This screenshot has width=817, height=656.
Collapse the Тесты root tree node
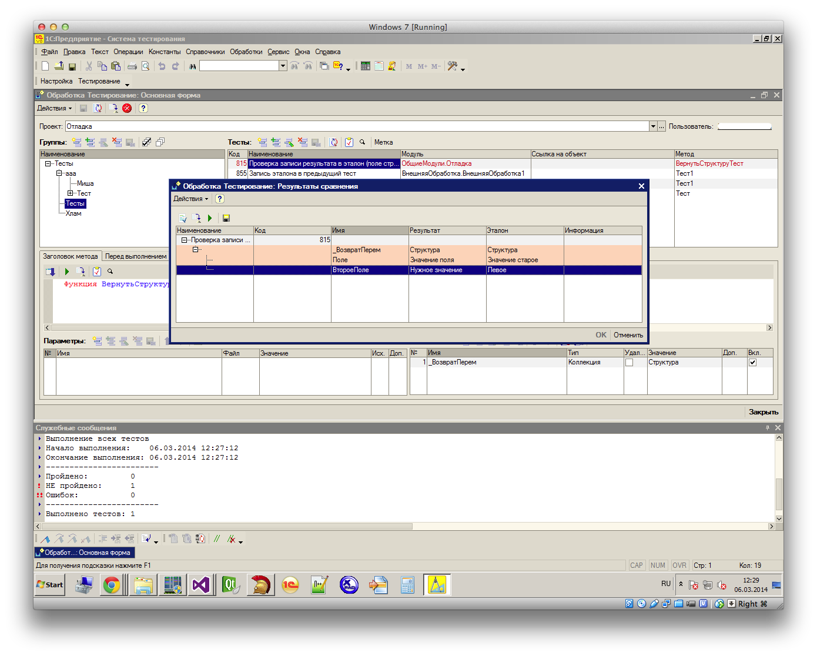click(48, 164)
